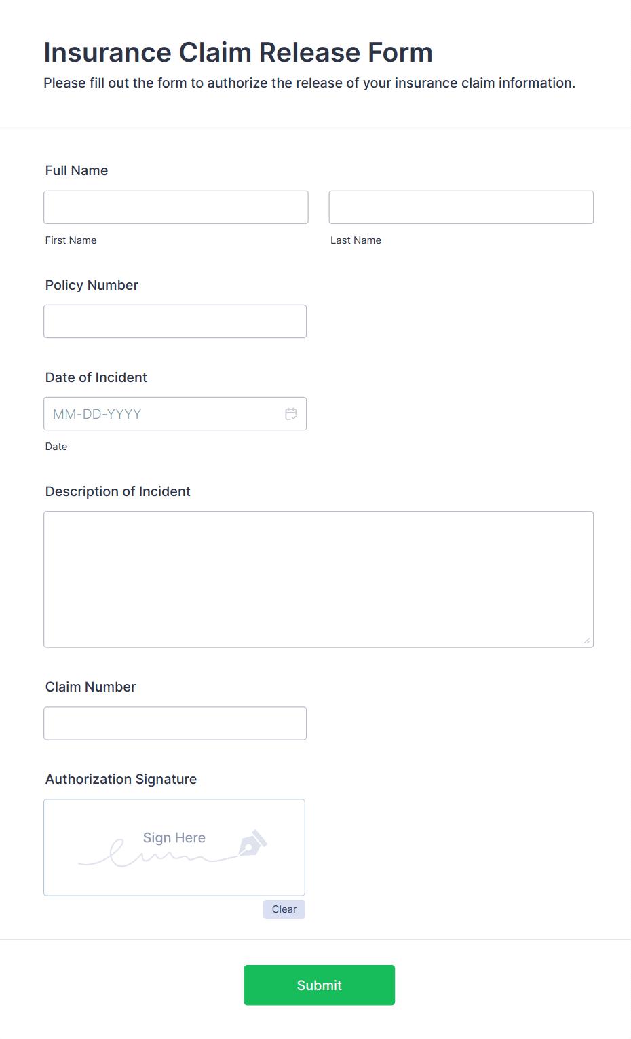Click inside the Description of Incident textarea

pos(318,577)
